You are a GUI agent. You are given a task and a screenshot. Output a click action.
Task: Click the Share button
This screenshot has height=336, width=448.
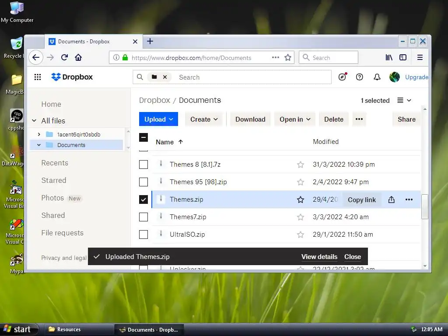point(406,119)
